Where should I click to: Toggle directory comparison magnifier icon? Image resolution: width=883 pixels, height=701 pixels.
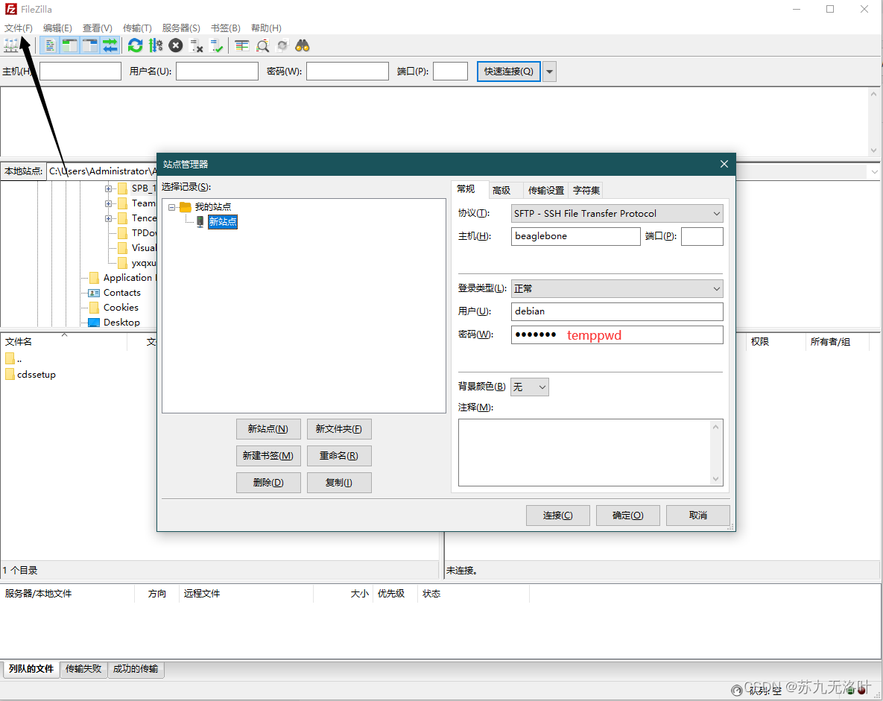[262, 45]
